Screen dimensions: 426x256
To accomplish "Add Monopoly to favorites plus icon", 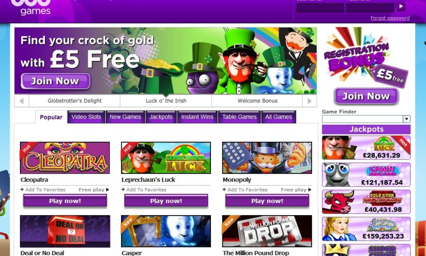I will [x=224, y=189].
